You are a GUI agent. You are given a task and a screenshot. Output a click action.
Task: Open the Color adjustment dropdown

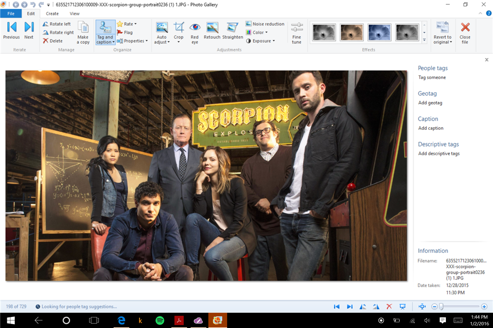click(257, 32)
